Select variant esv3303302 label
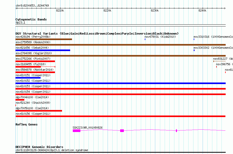Screen dimensions: 233x154 213,48
